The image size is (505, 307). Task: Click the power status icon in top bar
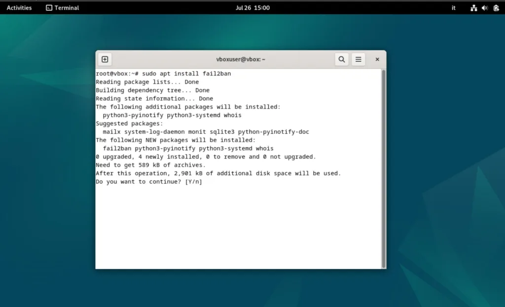(x=496, y=8)
